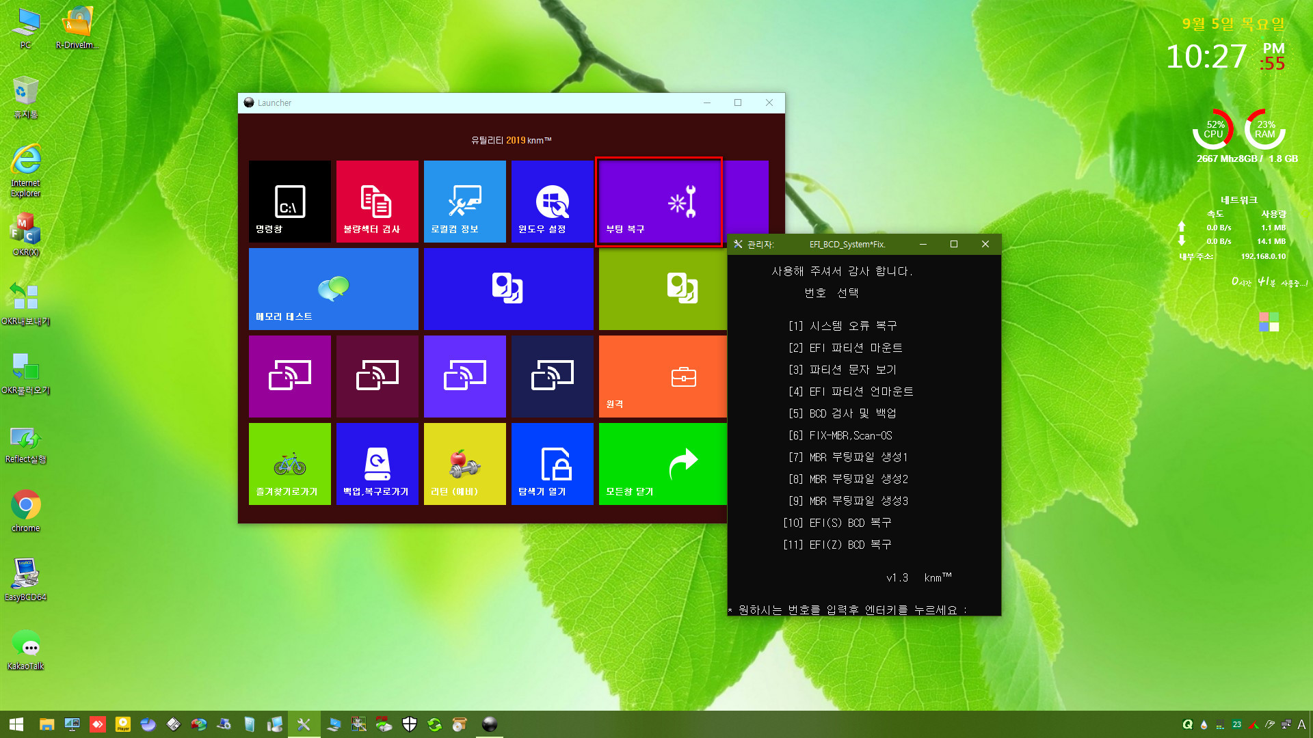Click '[2] EFI 파티션 마운트' in console
The image size is (1313, 738).
coord(845,348)
